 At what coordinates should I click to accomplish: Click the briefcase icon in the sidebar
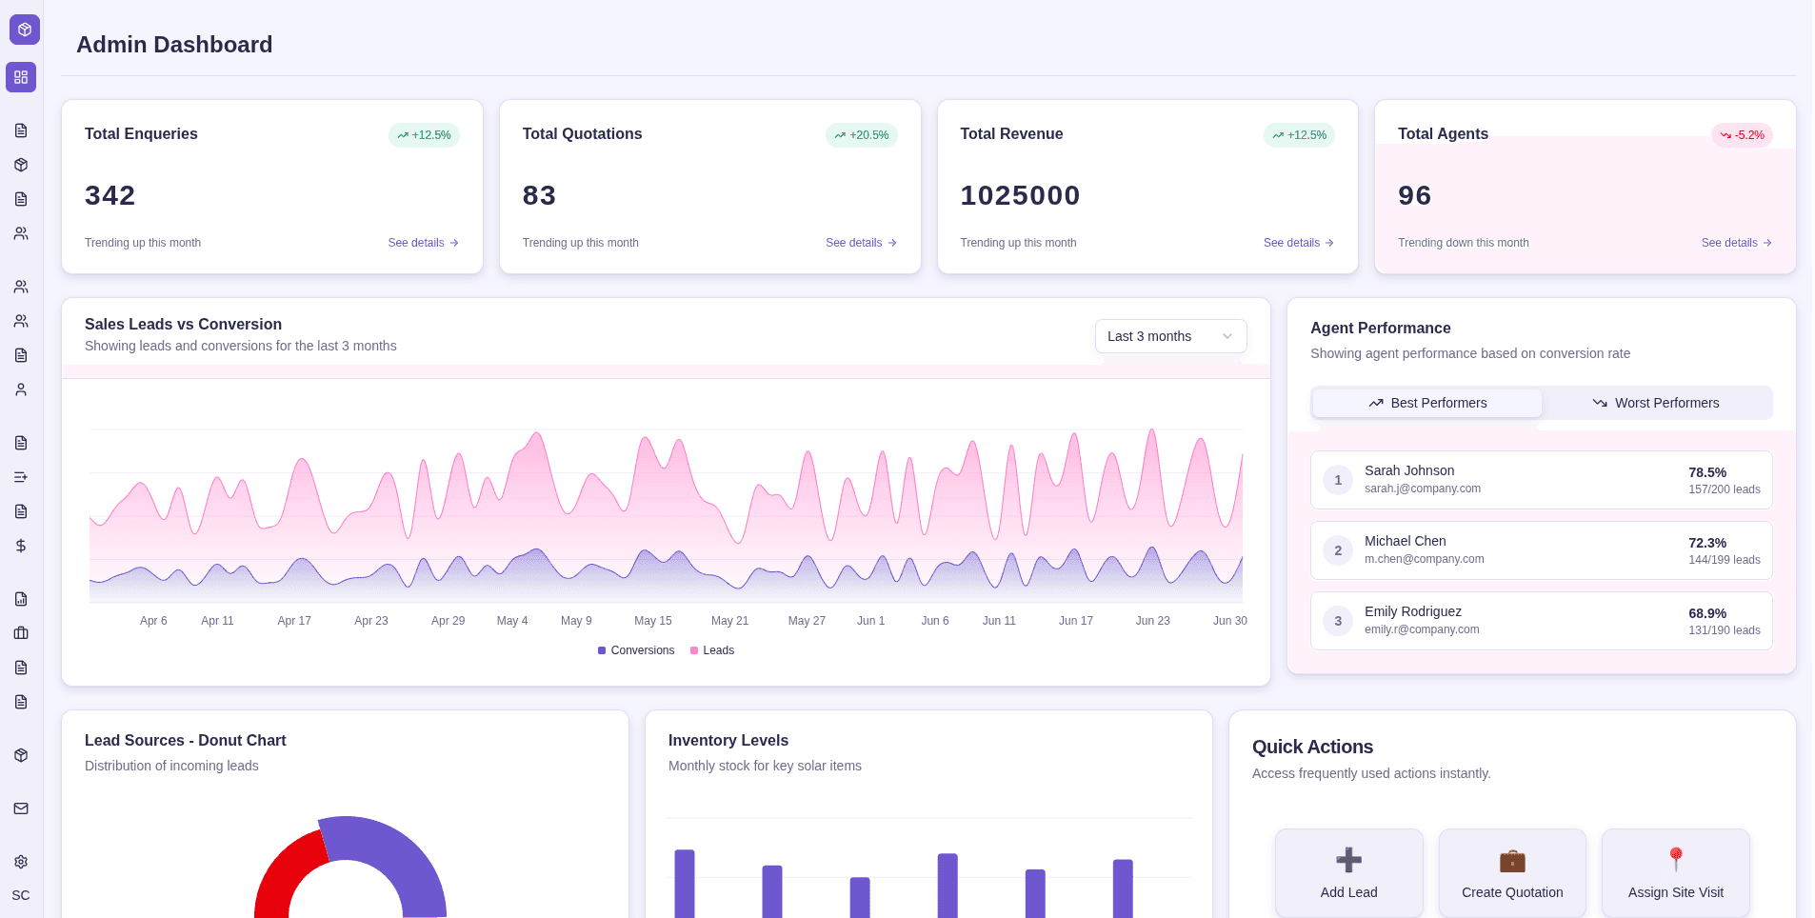click(x=21, y=633)
